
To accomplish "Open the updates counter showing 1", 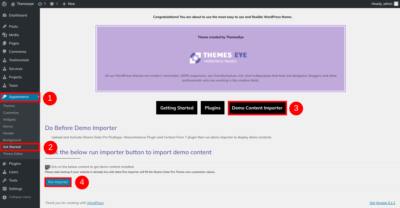I will (x=42, y=4).
